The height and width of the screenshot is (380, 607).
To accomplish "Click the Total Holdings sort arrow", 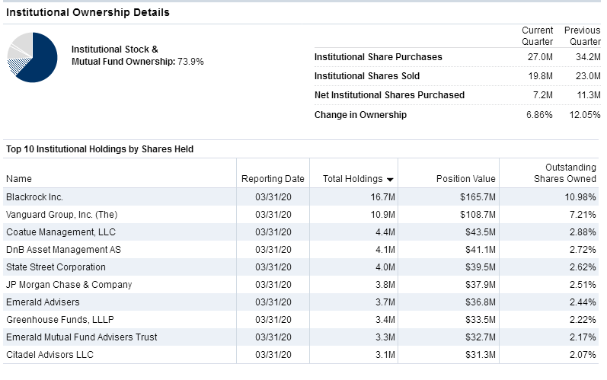I will coord(390,179).
